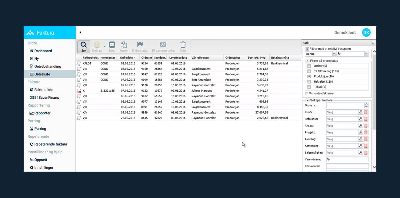The image size is (400, 198).
Task: Open lookup magnifier for Referanse
Action: 361,119
